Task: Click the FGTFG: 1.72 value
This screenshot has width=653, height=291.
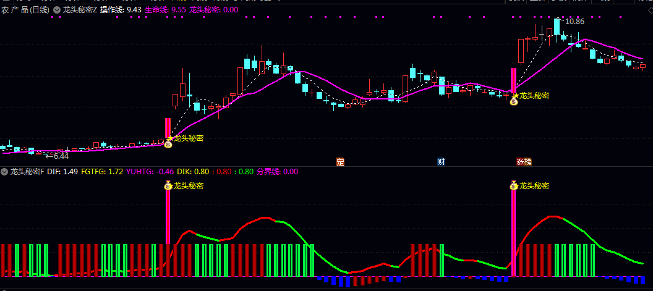Action: click(102, 172)
